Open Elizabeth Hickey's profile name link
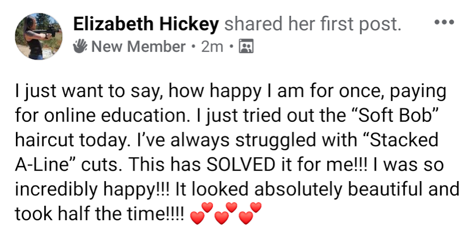Viewport: 474px width, 240px height. point(146,24)
